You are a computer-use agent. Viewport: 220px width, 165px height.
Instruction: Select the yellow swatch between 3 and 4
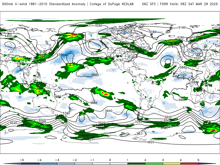coord(172,164)
